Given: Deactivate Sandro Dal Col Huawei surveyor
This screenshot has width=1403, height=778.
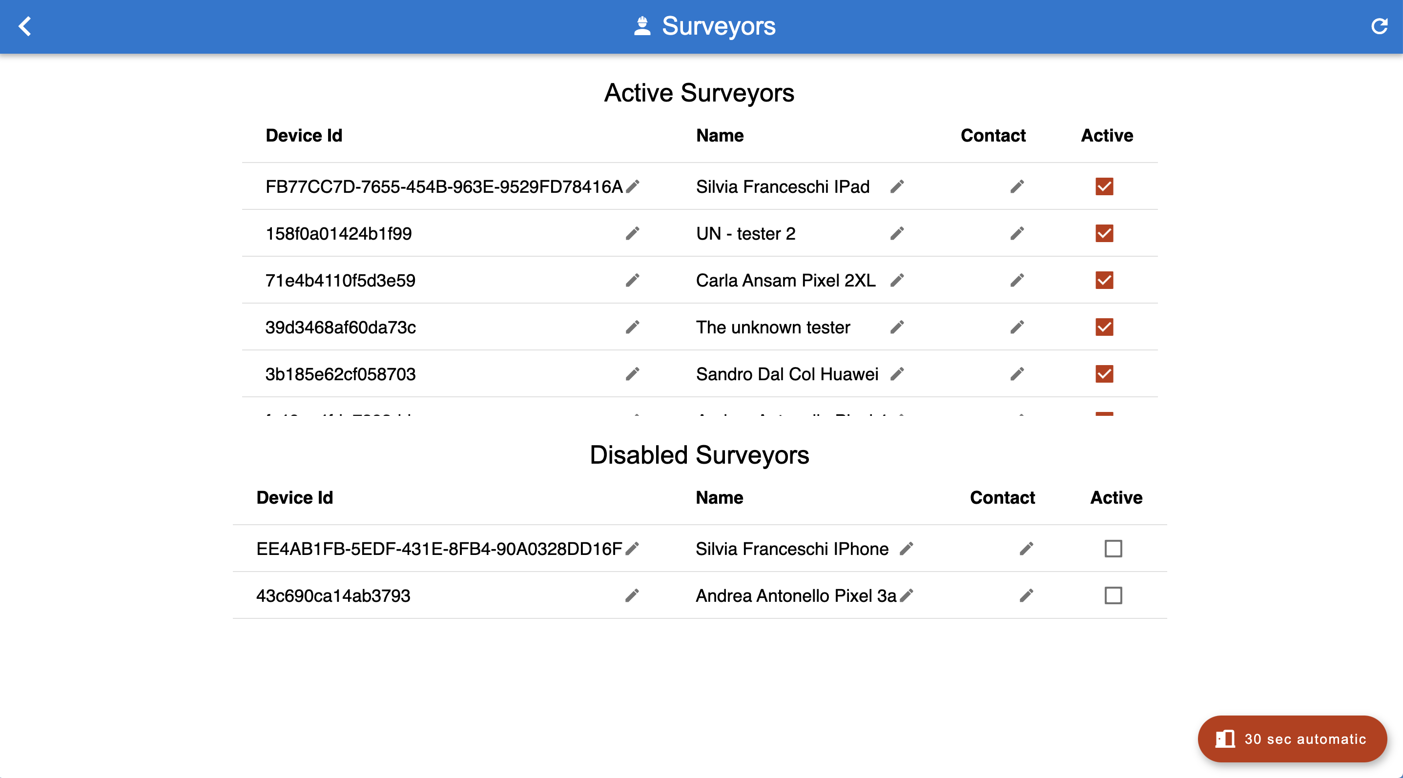Looking at the screenshot, I should [x=1105, y=374].
